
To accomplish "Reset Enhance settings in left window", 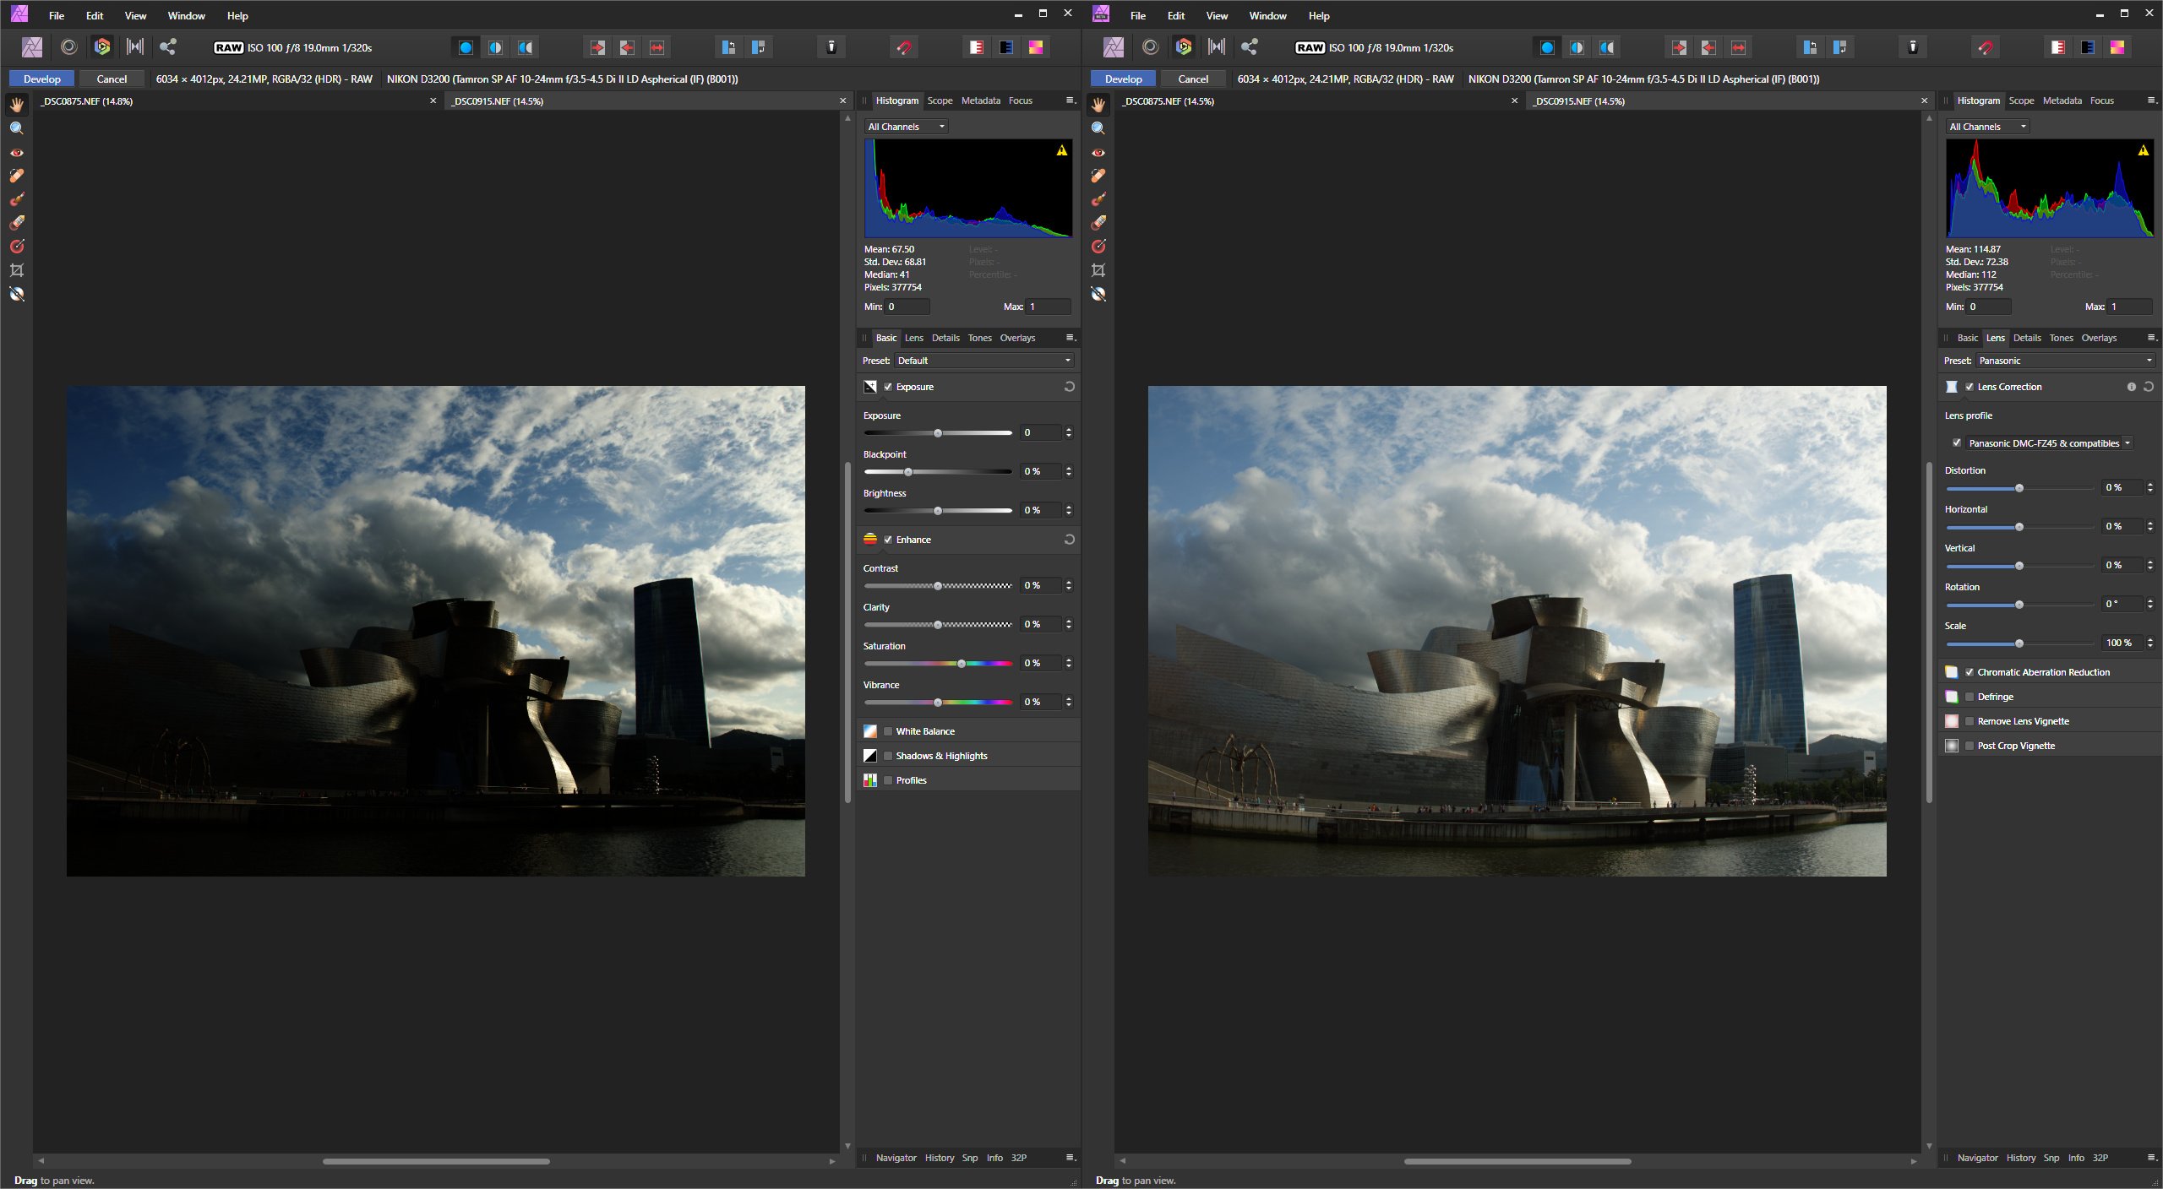I will coord(1069,540).
